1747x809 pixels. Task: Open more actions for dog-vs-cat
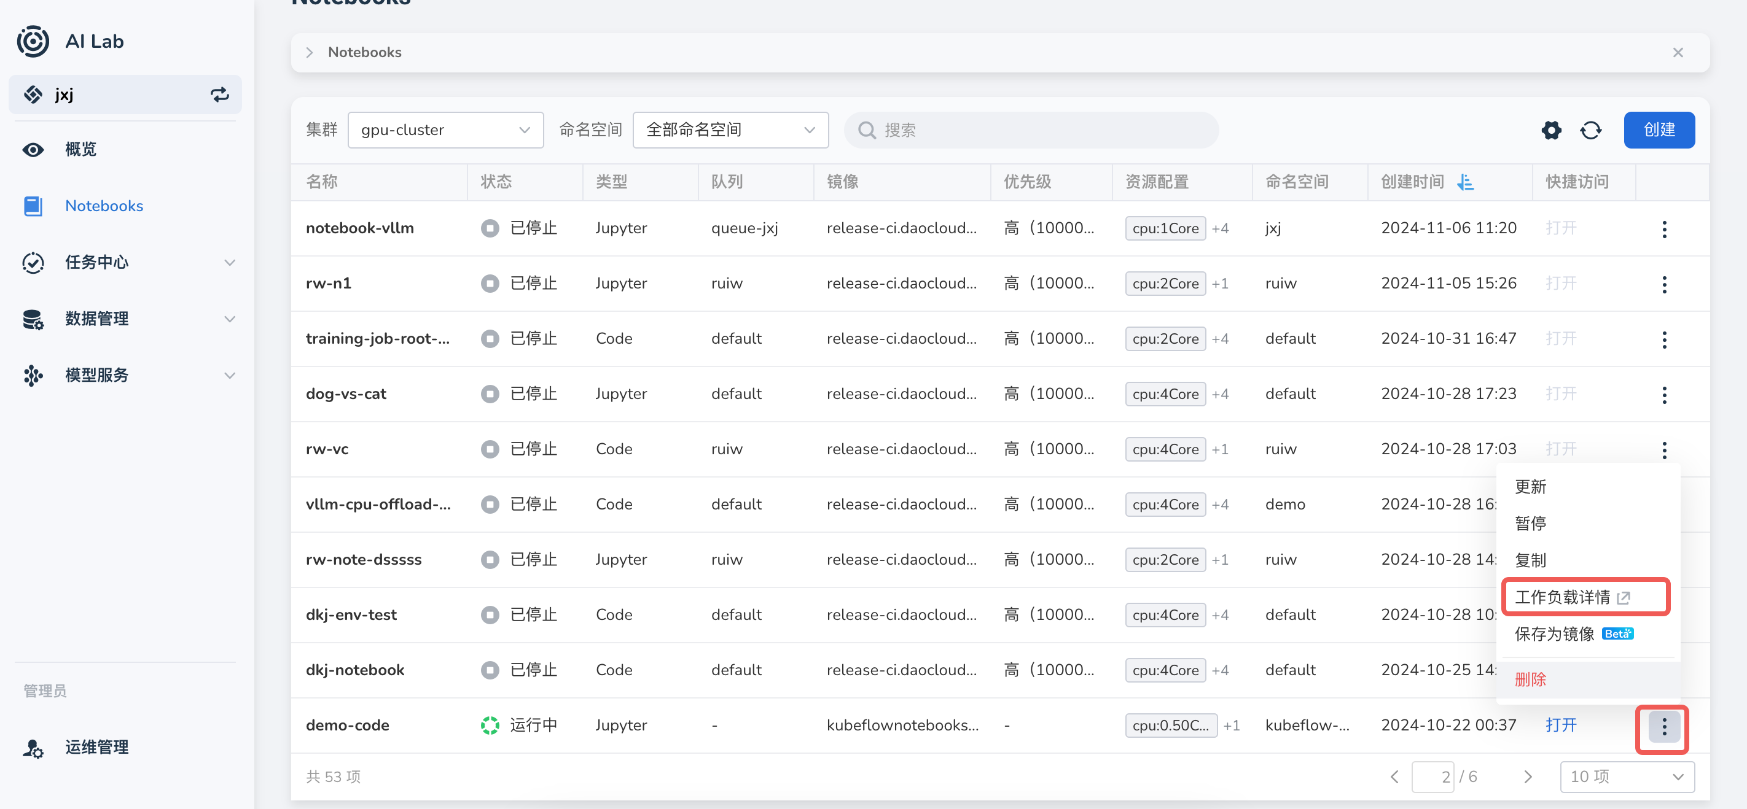tap(1663, 394)
